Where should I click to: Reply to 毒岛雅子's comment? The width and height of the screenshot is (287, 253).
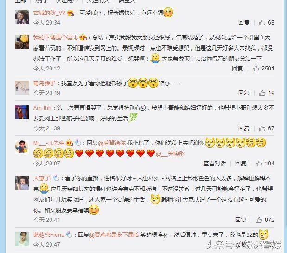(244, 93)
